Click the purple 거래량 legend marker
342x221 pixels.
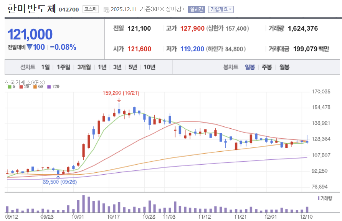319,198
